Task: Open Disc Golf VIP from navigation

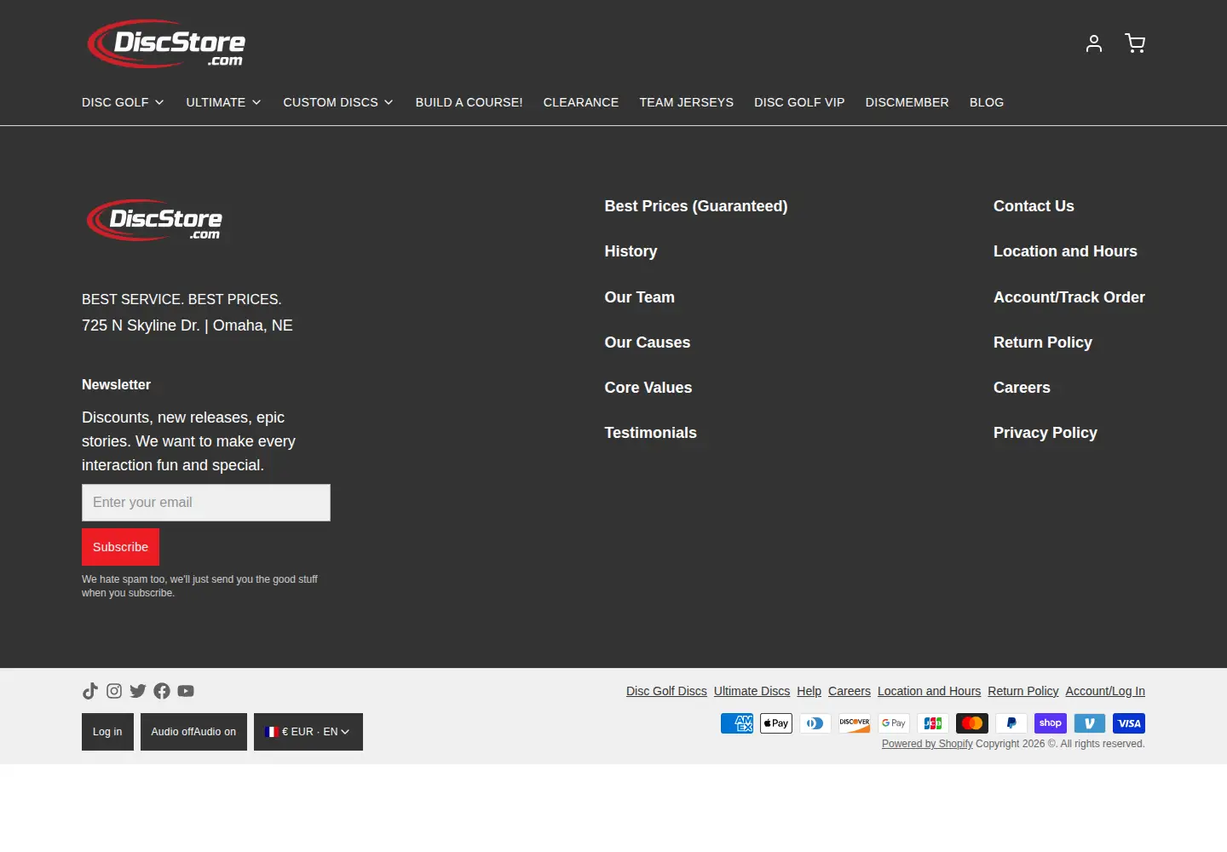Action: 799,102
